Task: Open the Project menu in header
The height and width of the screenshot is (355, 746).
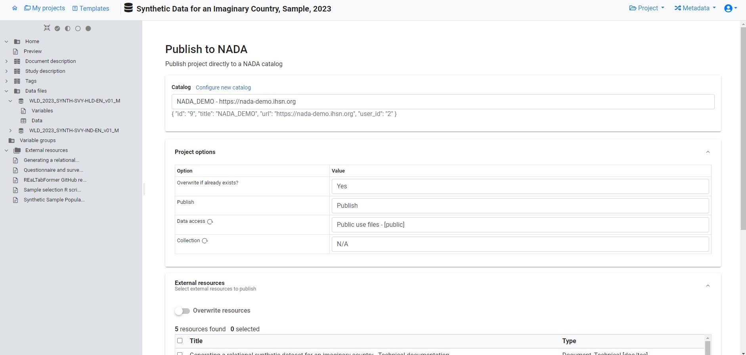Action: coord(647,8)
